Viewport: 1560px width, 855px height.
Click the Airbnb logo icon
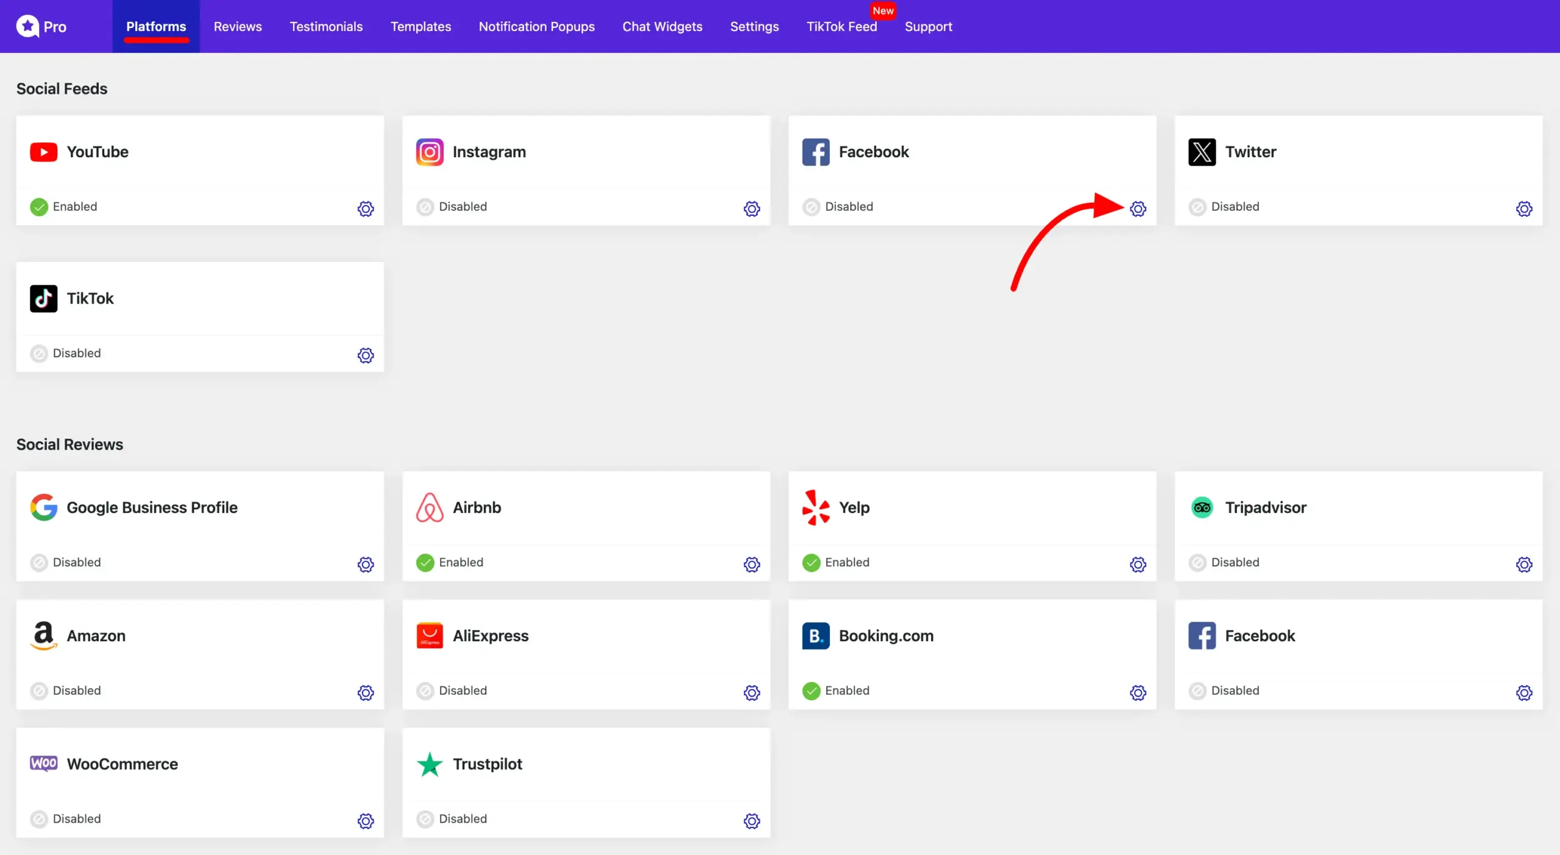430,507
